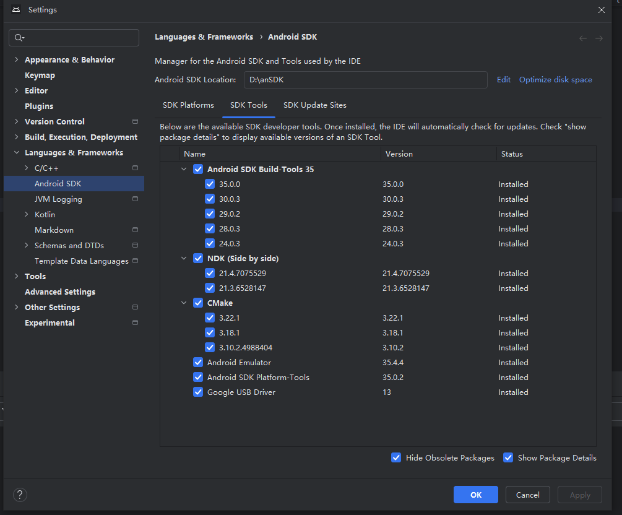
Task: Click the project-level icon beside Markdown
Action: click(x=136, y=230)
